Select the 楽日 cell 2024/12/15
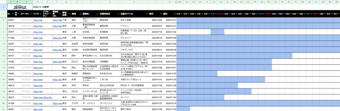 click(x=169, y=103)
